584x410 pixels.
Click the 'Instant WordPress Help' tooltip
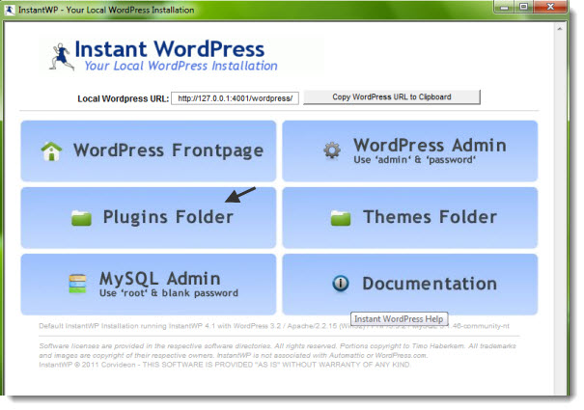pos(399,319)
